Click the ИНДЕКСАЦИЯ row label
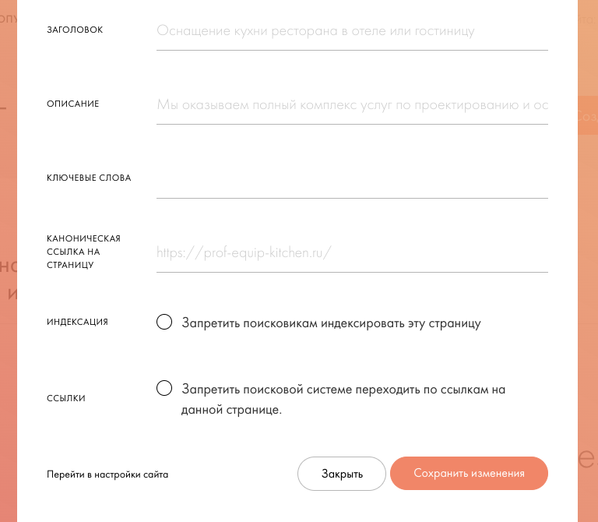Screen dimensions: 598x522 (77, 322)
